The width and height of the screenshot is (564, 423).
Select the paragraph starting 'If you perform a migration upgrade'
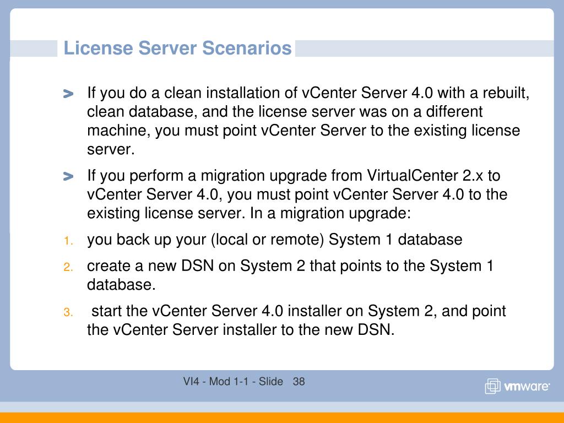[x=297, y=194]
